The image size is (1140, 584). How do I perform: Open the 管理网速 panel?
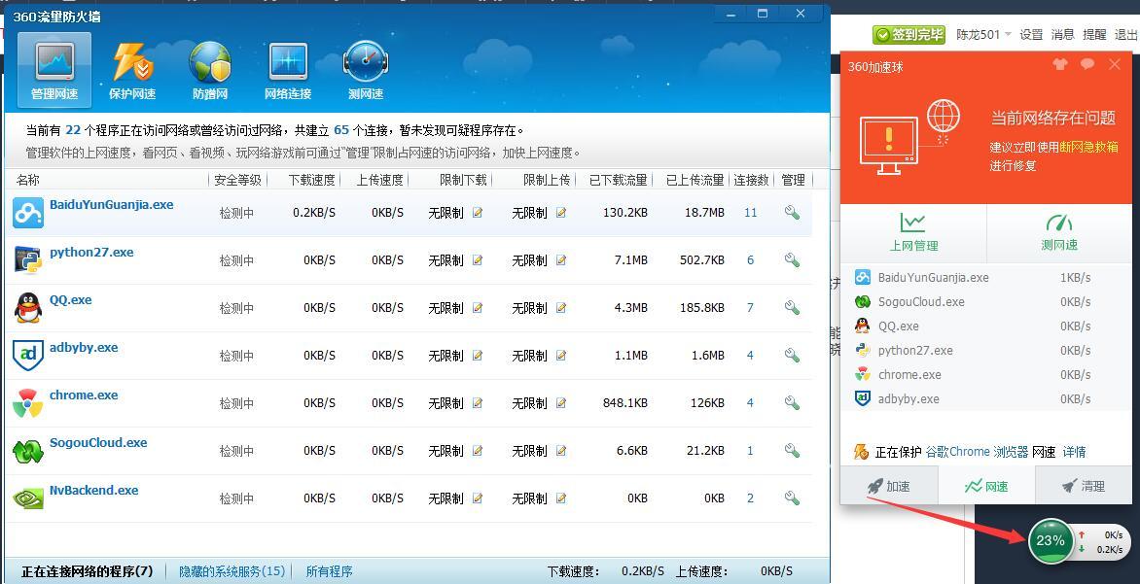[53, 68]
